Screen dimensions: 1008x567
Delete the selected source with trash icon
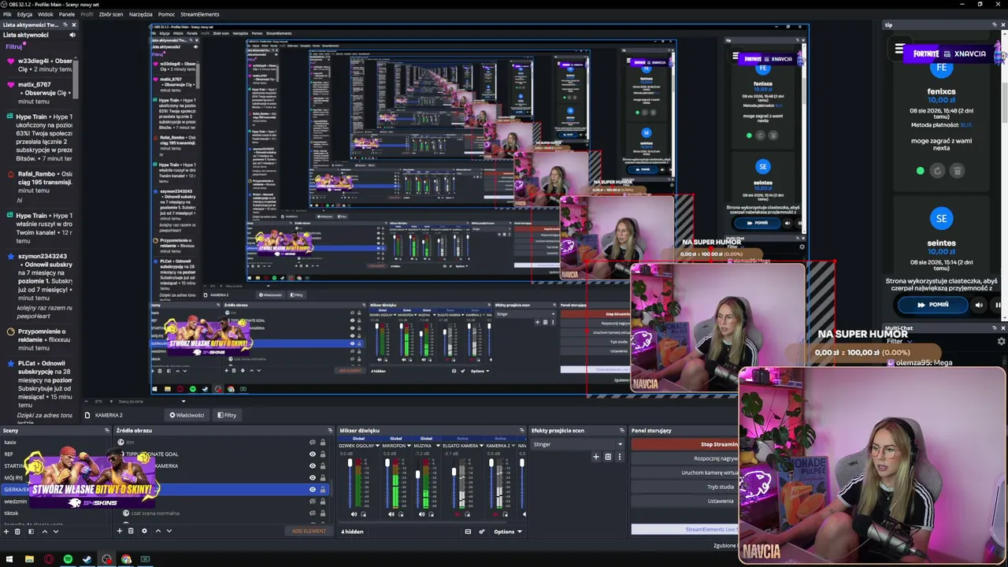coord(131,531)
